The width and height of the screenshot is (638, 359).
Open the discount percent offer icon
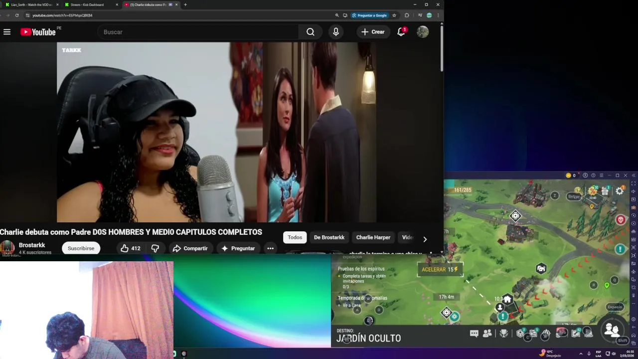[x=593, y=191]
